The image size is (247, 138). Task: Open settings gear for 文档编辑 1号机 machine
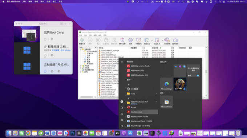tap(52, 71)
